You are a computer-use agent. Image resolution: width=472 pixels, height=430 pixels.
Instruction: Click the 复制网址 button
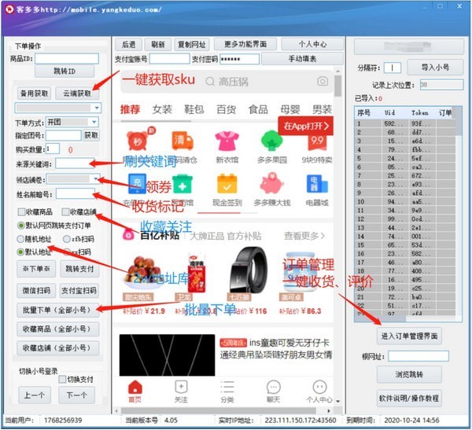click(x=192, y=45)
